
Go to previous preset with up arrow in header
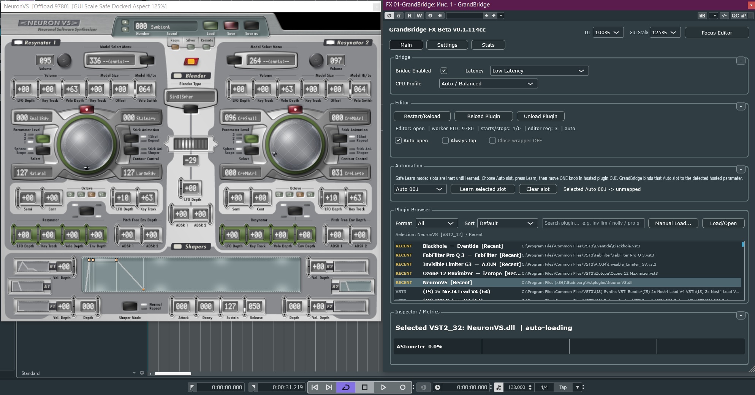[486, 16]
